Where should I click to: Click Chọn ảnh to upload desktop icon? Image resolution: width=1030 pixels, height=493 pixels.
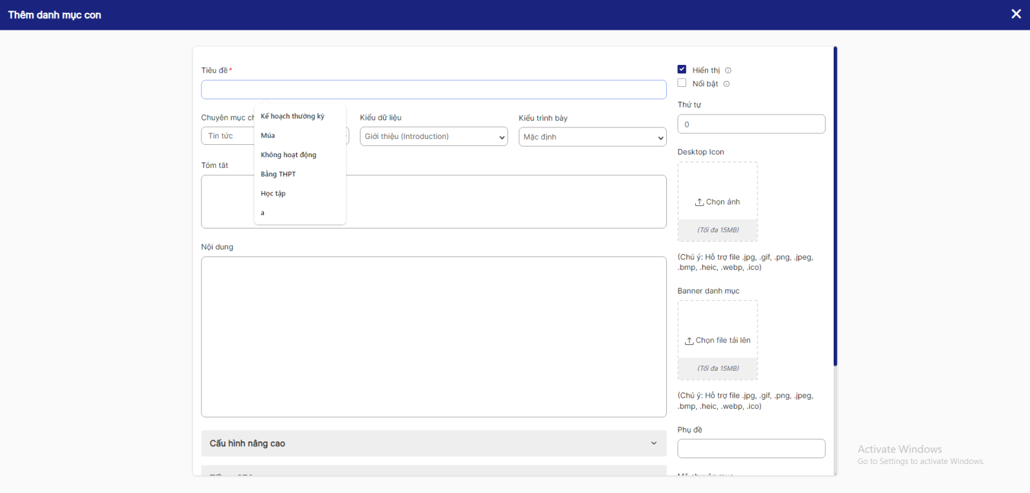click(x=722, y=202)
